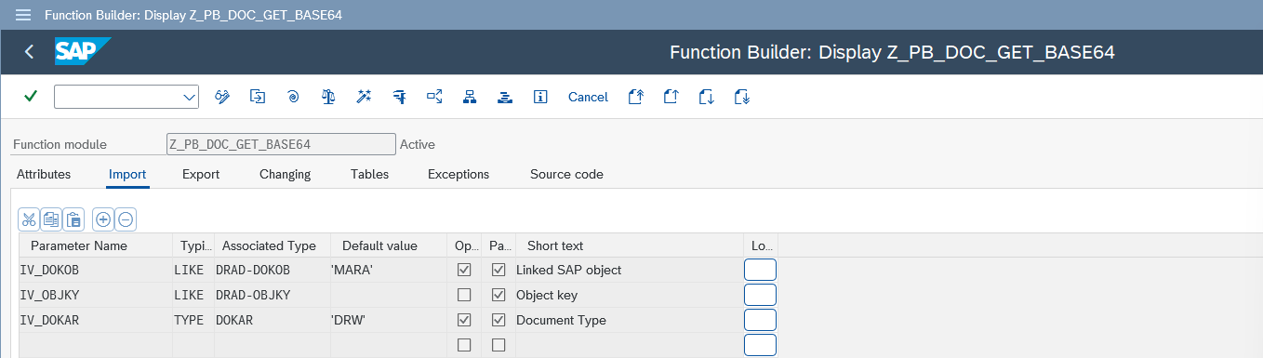Click the Short text column header
Screen dimensions: 1263x358
click(x=631, y=245)
